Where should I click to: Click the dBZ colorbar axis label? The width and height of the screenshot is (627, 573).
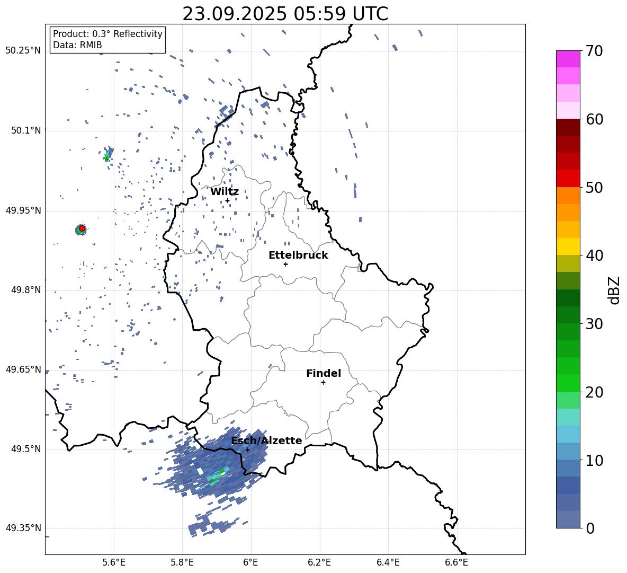point(614,290)
